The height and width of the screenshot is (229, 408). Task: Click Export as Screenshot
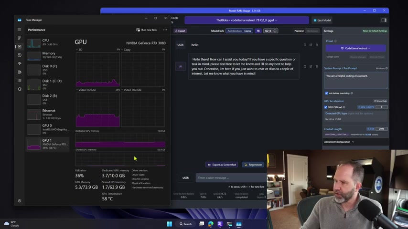(x=222, y=165)
